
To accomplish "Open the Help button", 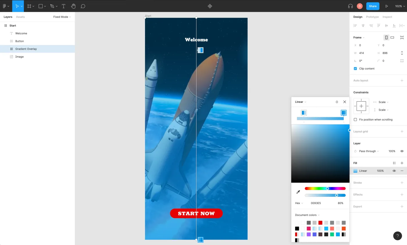I will point(397,236).
